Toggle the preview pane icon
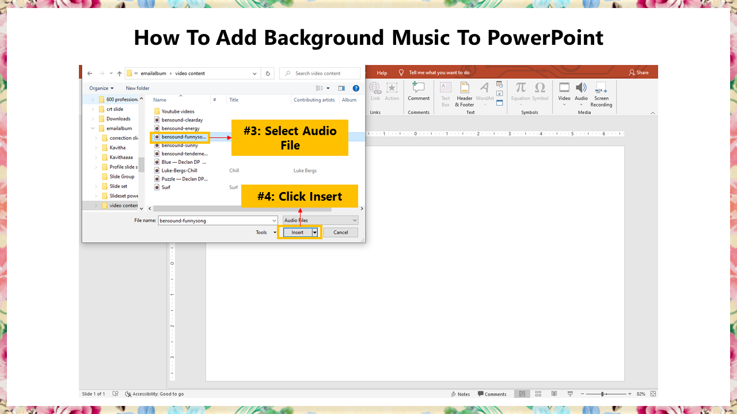 (x=341, y=88)
